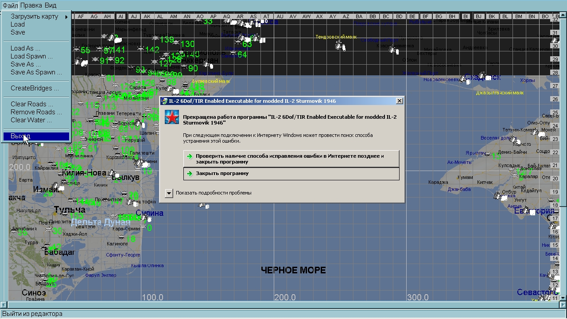Open the Правка menu
The width and height of the screenshot is (567, 319).
pyautogui.click(x=31, y=5)
